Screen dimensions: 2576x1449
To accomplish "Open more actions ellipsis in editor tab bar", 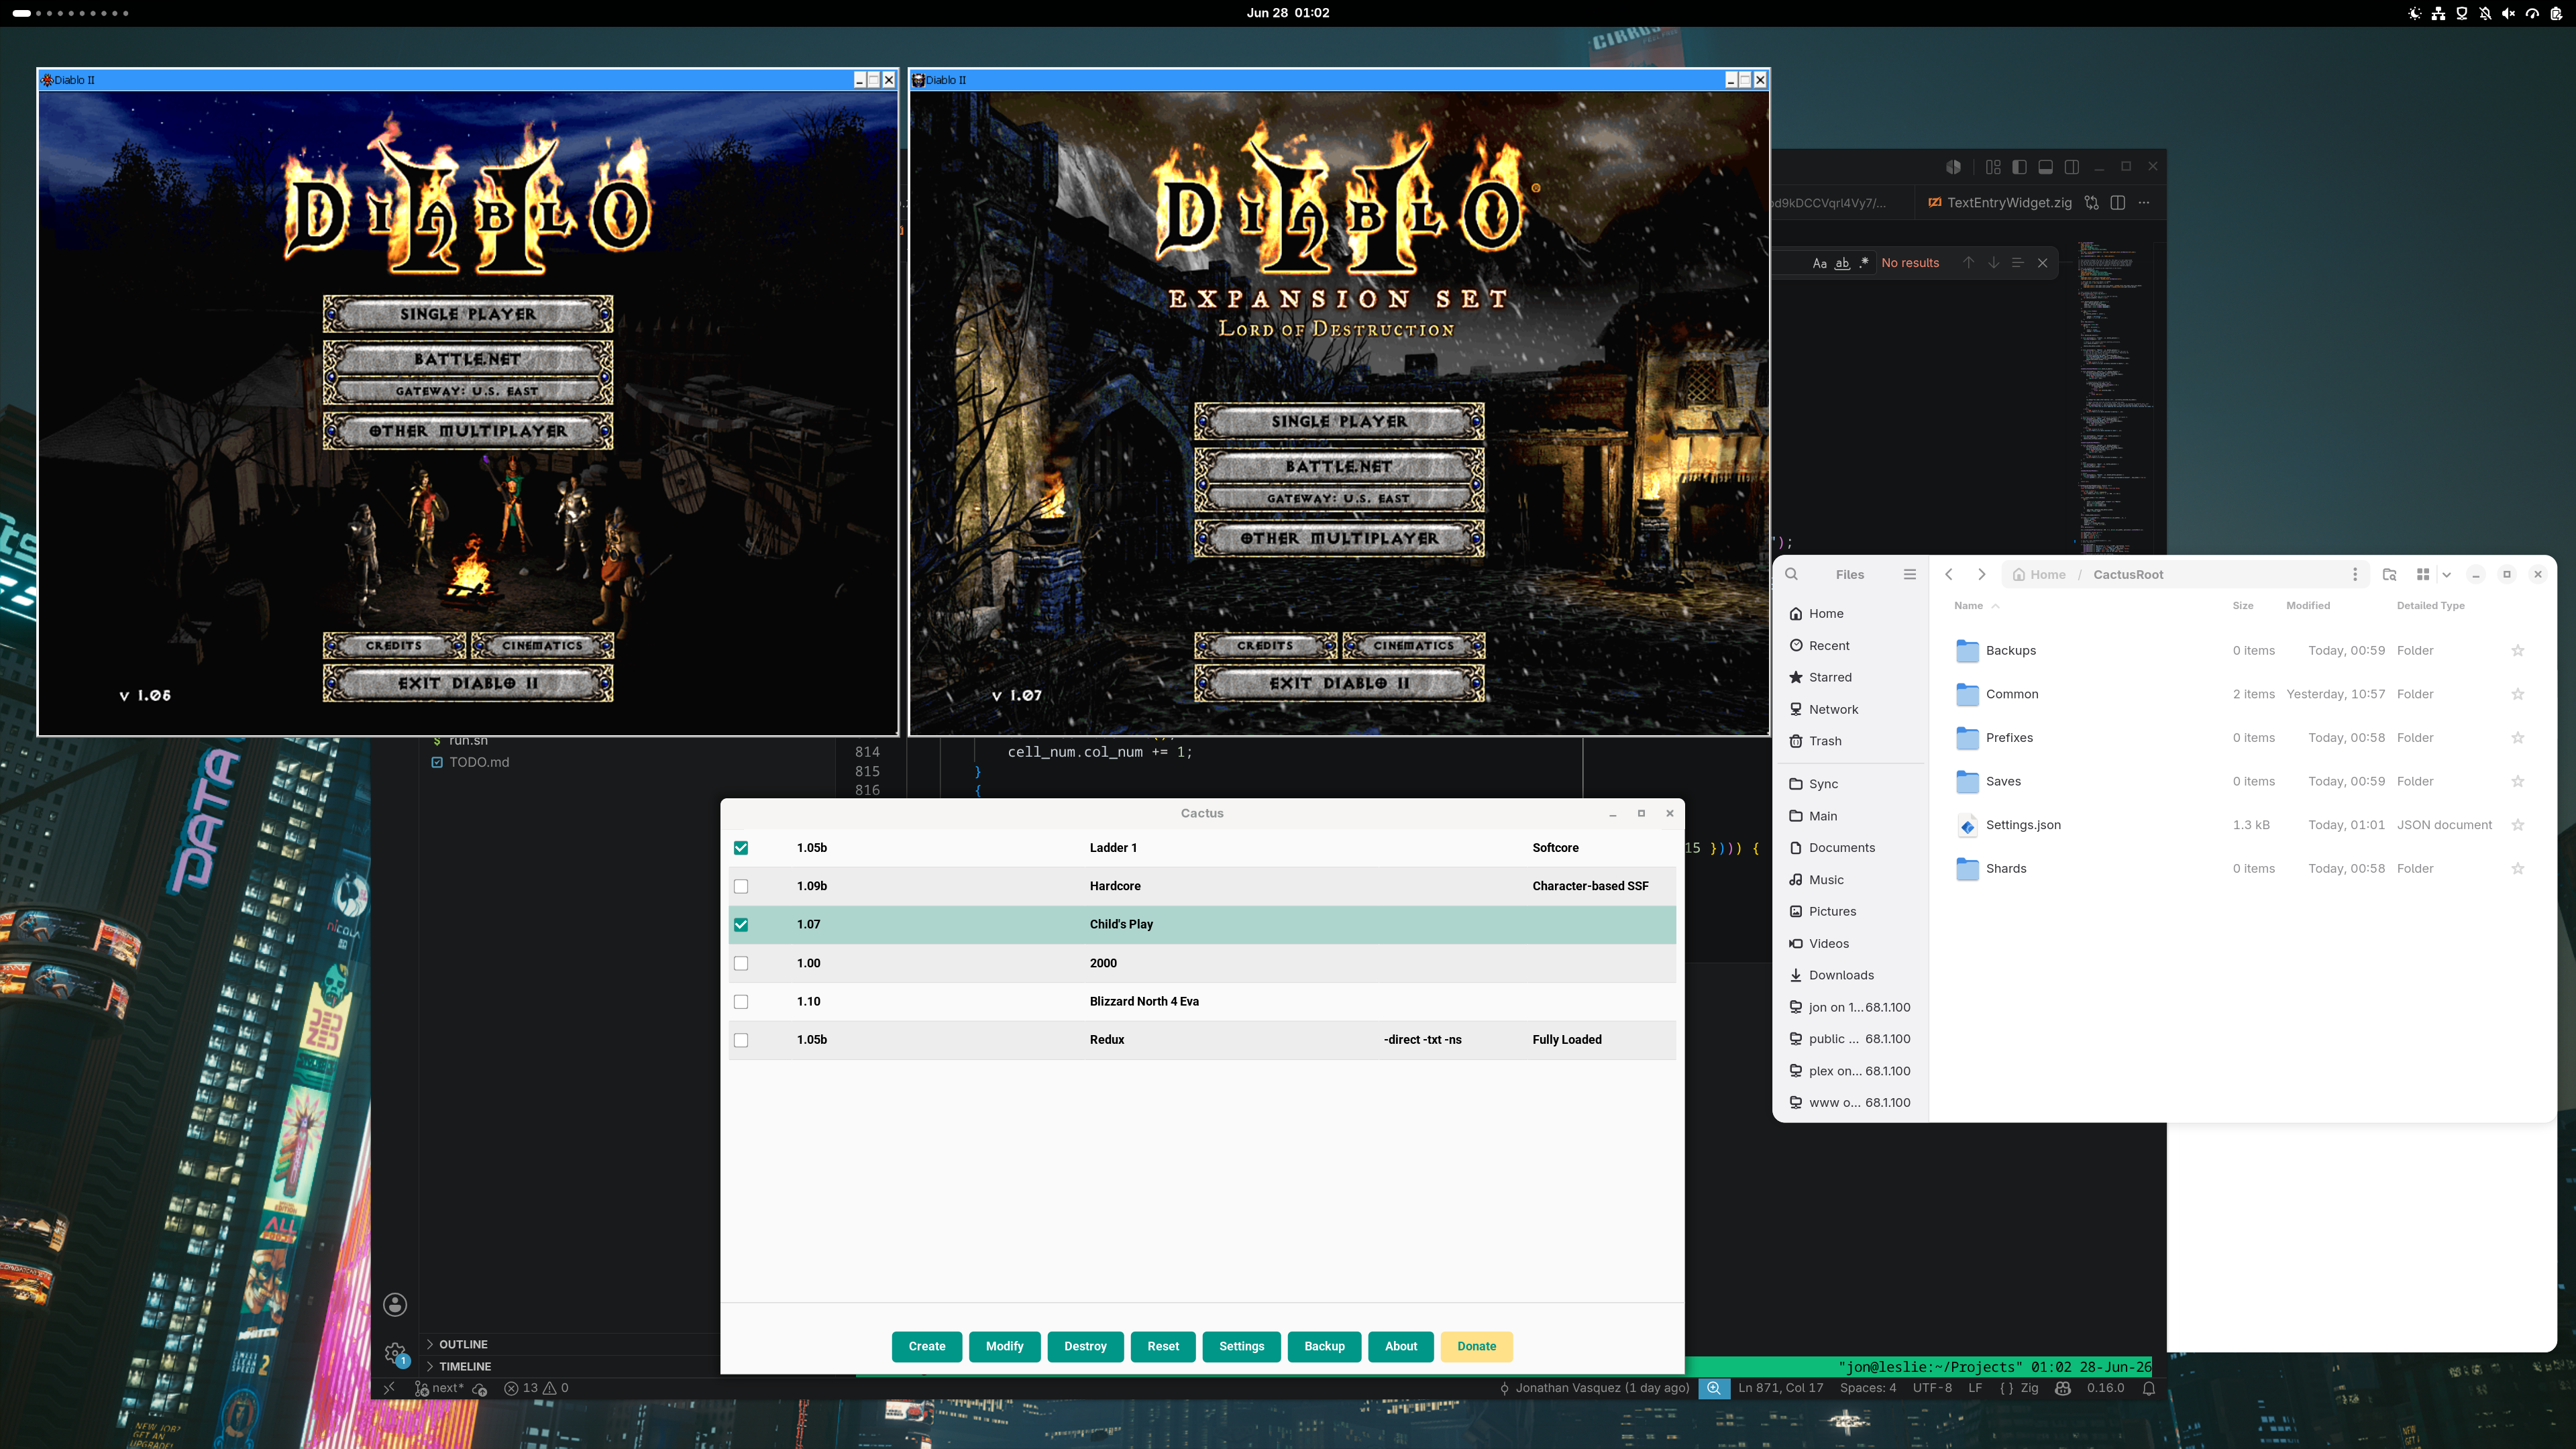I will click(x=2144, y=203).
